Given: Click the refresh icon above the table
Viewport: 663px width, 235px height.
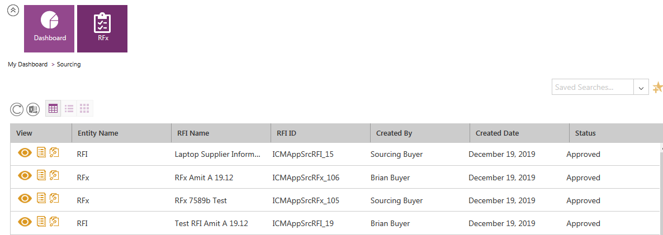Looking at the screenshot, I should coord(17,109).
